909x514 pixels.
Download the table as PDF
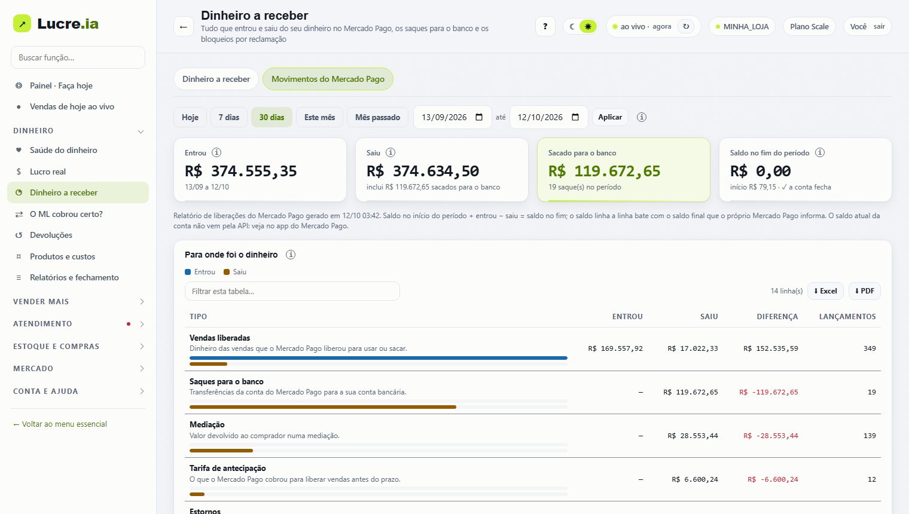[x=864, y=291]
